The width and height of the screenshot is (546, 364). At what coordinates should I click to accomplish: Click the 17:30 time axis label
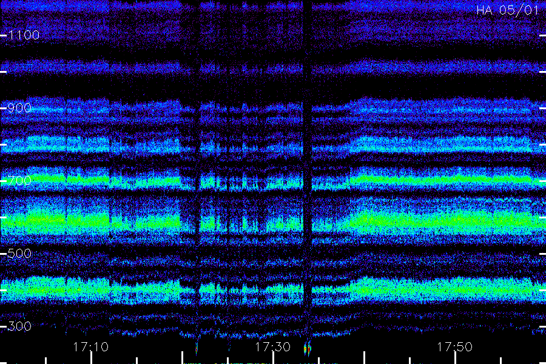272,347
